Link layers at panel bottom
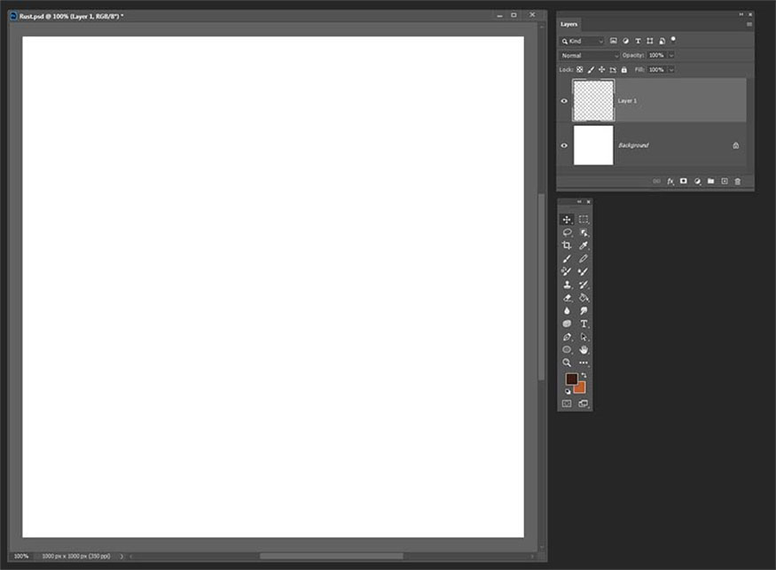The height and width of the screenshot is (570, 776). pyautogui.click(x=656, y=181)
